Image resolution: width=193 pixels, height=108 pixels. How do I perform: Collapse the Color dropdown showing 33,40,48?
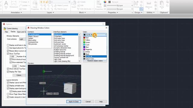click(x=95, y=35)
